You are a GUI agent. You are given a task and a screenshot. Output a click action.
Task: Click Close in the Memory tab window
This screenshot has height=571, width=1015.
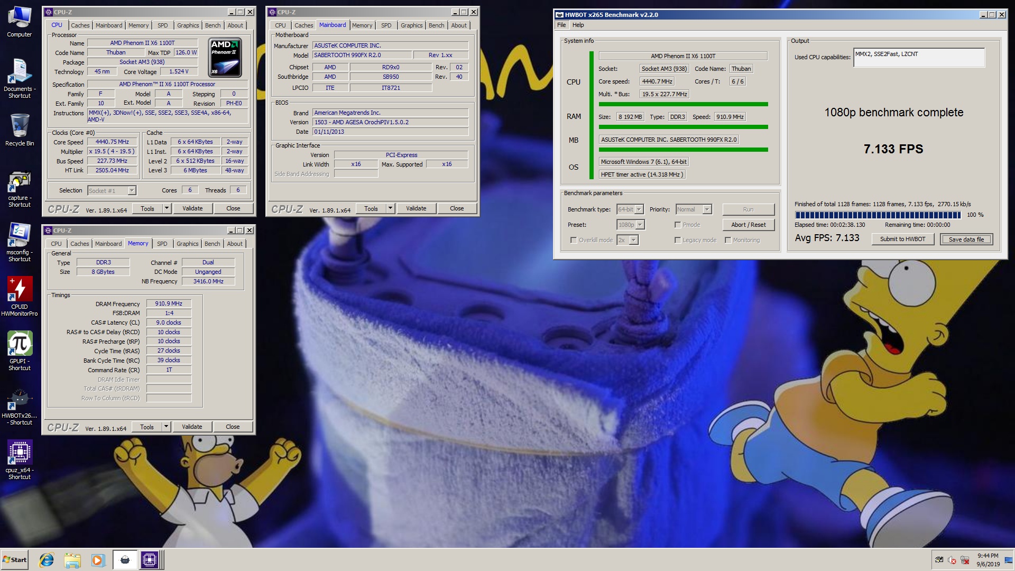233,427
